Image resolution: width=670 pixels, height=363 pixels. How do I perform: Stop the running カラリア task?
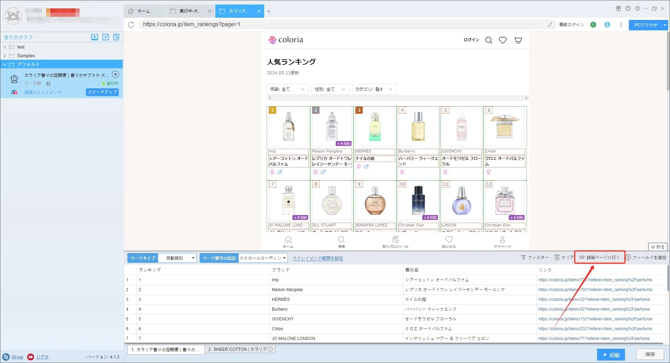point(116,74)
